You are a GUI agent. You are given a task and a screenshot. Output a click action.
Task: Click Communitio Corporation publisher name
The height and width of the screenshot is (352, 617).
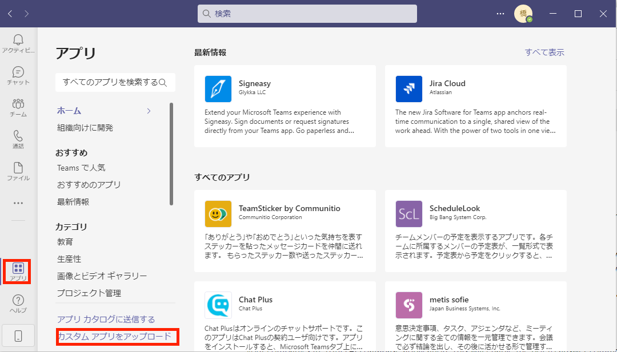click(x=270, y=217)
